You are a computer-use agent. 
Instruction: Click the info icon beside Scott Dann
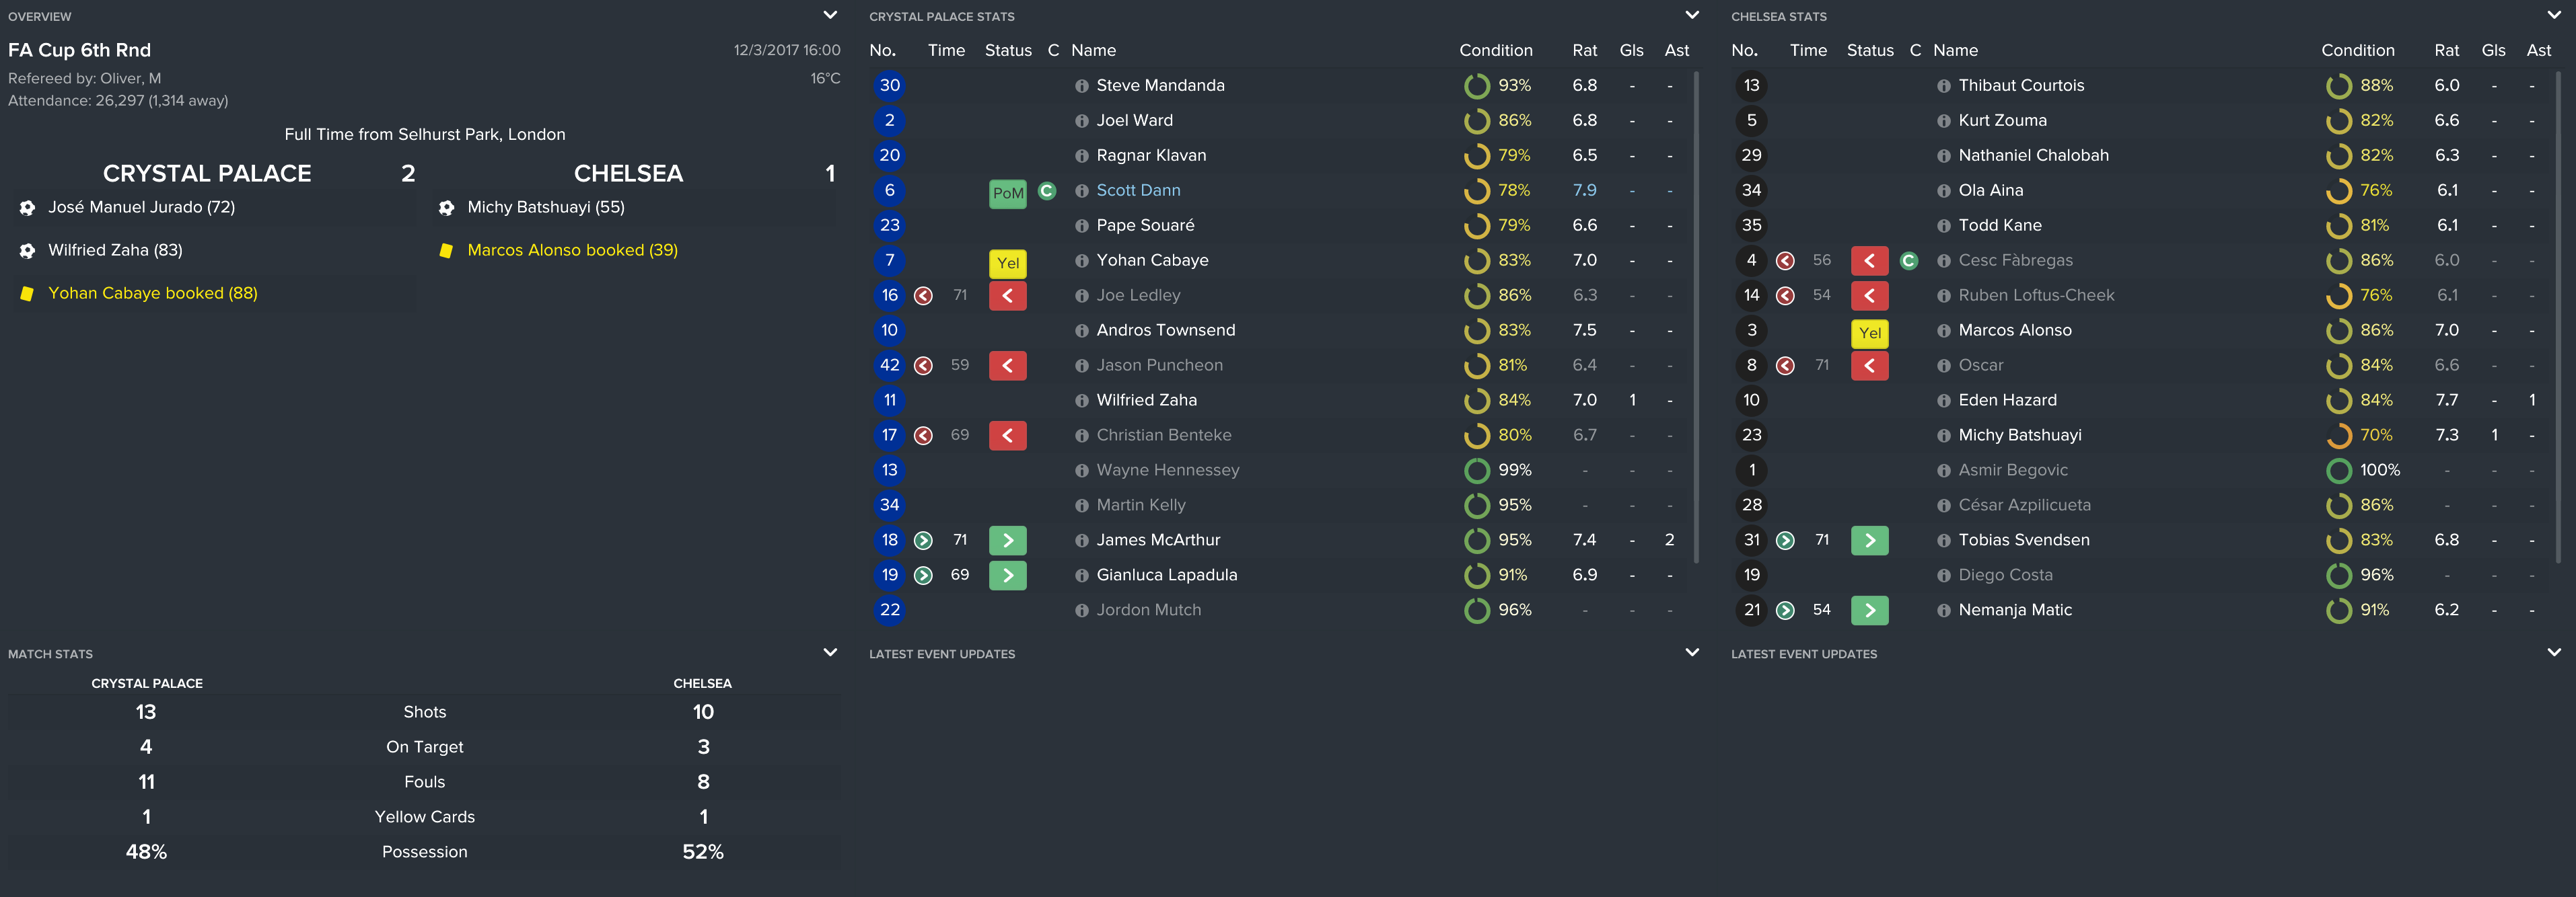click(1081, 191)
